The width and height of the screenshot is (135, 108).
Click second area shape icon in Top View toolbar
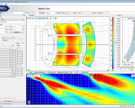pyautogui.click(x=40, y=18)
